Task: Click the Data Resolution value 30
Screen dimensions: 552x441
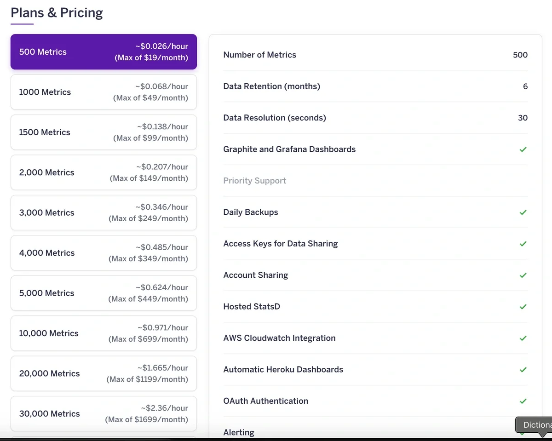Action: (x=523, y=118)
